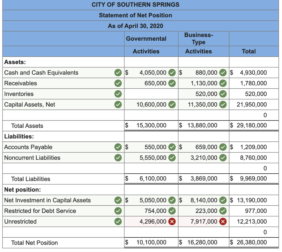Click the green checkmark beside Noncurrent Liabilities label
The height and width of the screenshot is (252, 282).
118,158
